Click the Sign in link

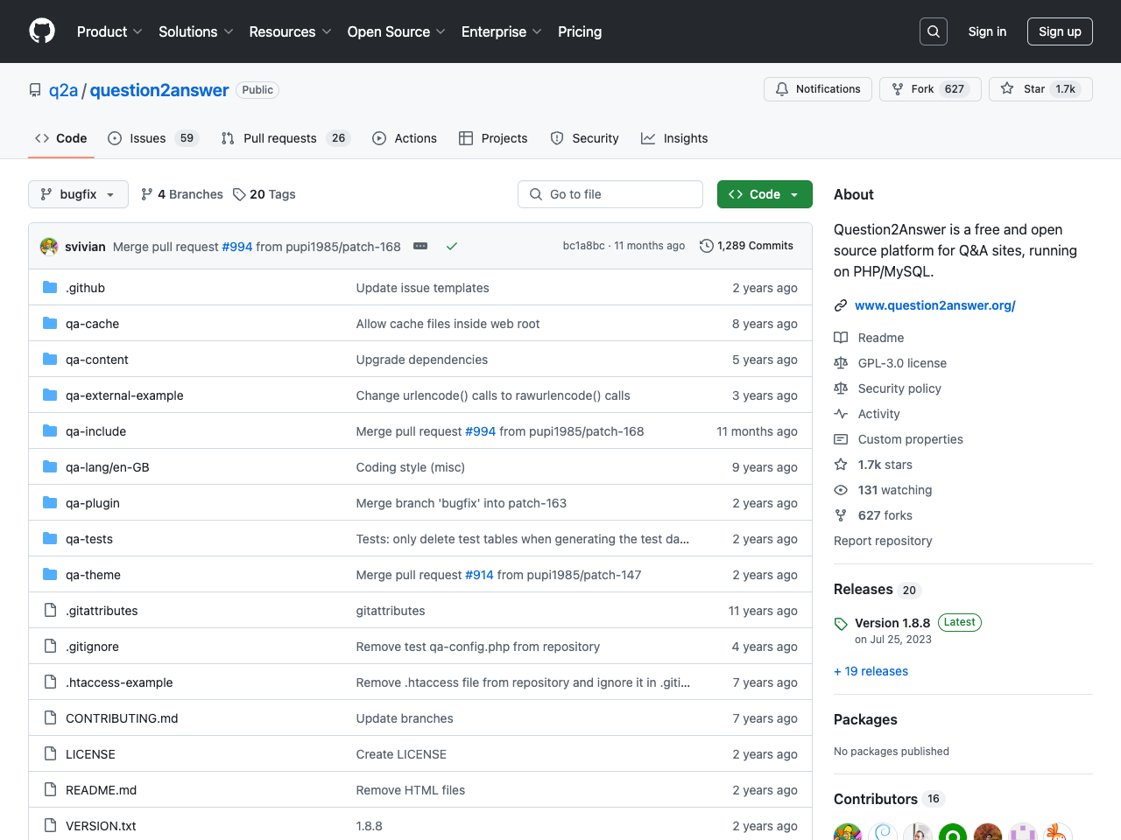tap(987, 31)
